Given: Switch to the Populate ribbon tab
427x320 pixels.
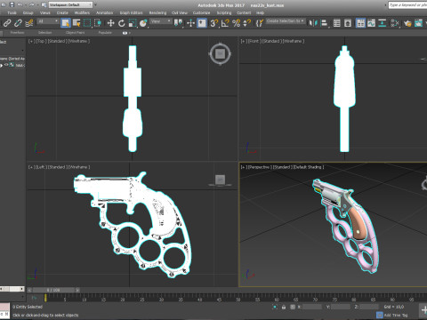Looking at the screenshot, I should 105,33.
